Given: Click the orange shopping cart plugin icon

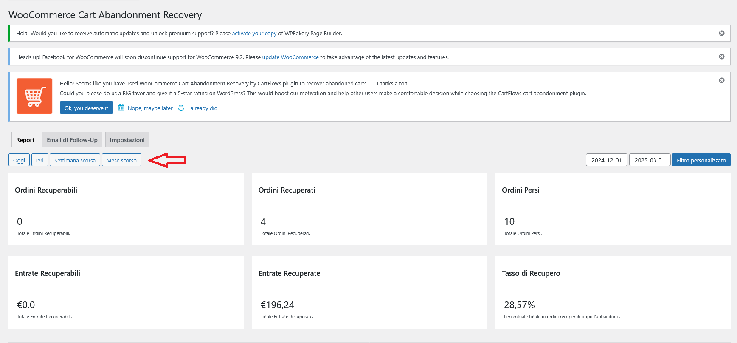Looking at the screenshot, I should click(x=34, y=96).
